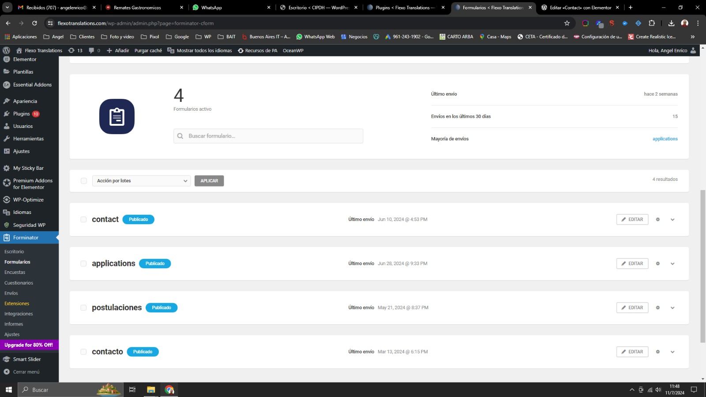706x397 pixels.
Task: Open the Acción por lotes dropdown
Action: pyautogui.click(x=141, y=181)
